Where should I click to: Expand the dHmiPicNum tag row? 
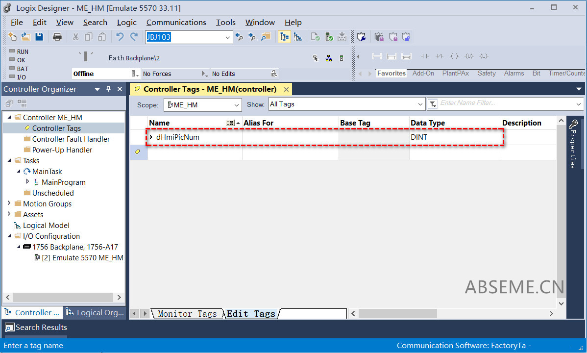click(x=151, y=137)
